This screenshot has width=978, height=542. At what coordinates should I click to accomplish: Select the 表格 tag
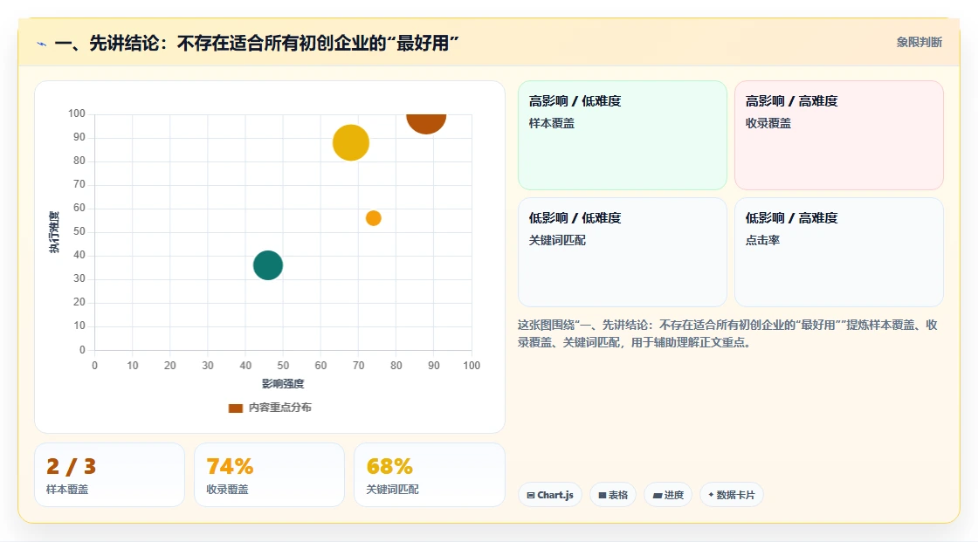[613, 495]
